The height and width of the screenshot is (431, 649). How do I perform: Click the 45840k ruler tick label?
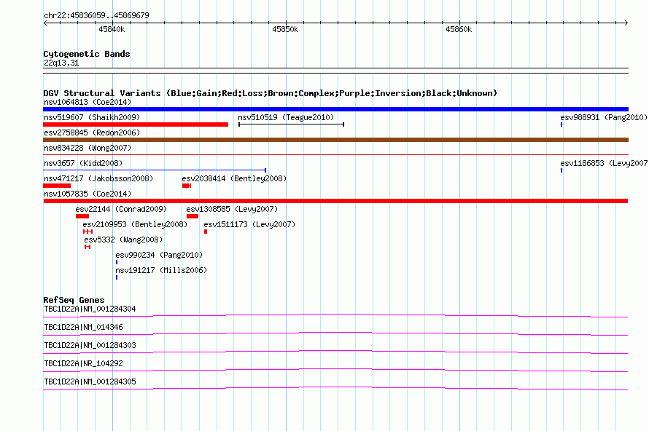point(112,29)
